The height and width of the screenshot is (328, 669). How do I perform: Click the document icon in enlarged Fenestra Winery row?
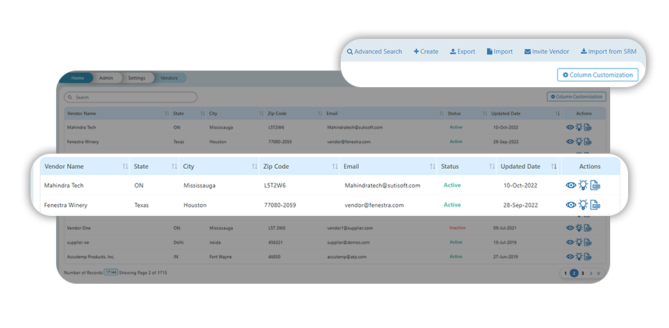pyautogui.click(x=595, y=205)
